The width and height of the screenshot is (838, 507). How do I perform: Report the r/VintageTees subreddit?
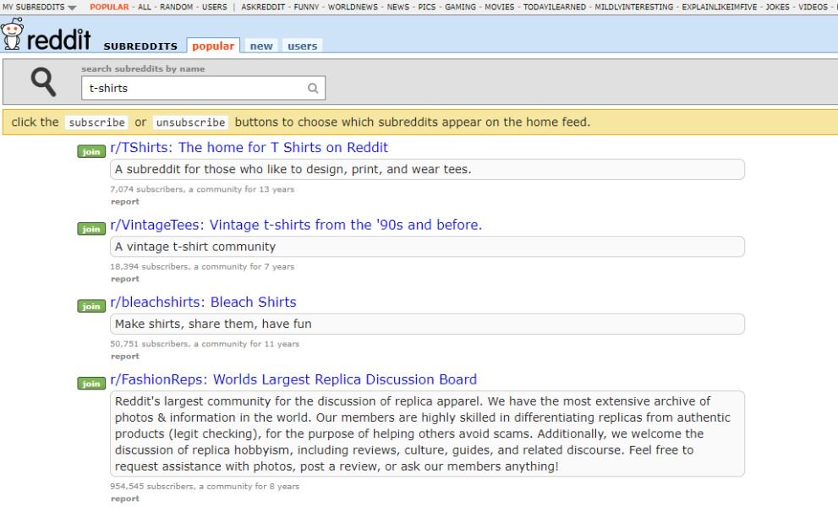[x=125, y=279]
